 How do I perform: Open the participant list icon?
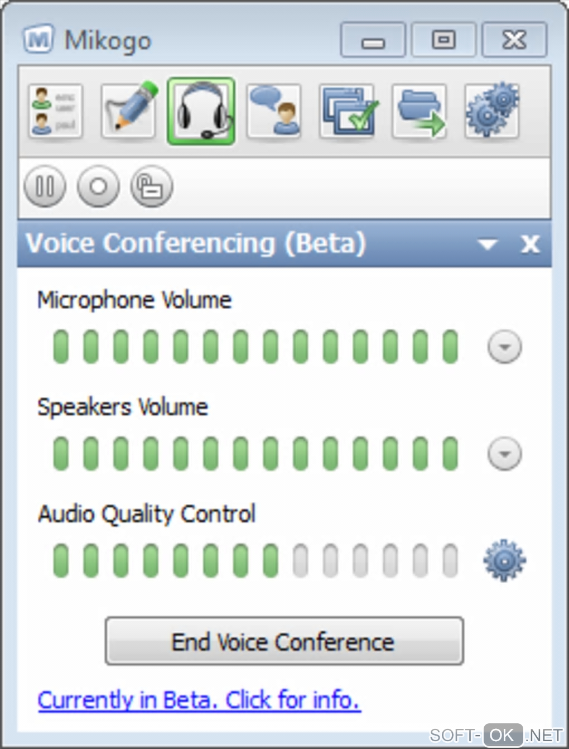tap(56, 111)
